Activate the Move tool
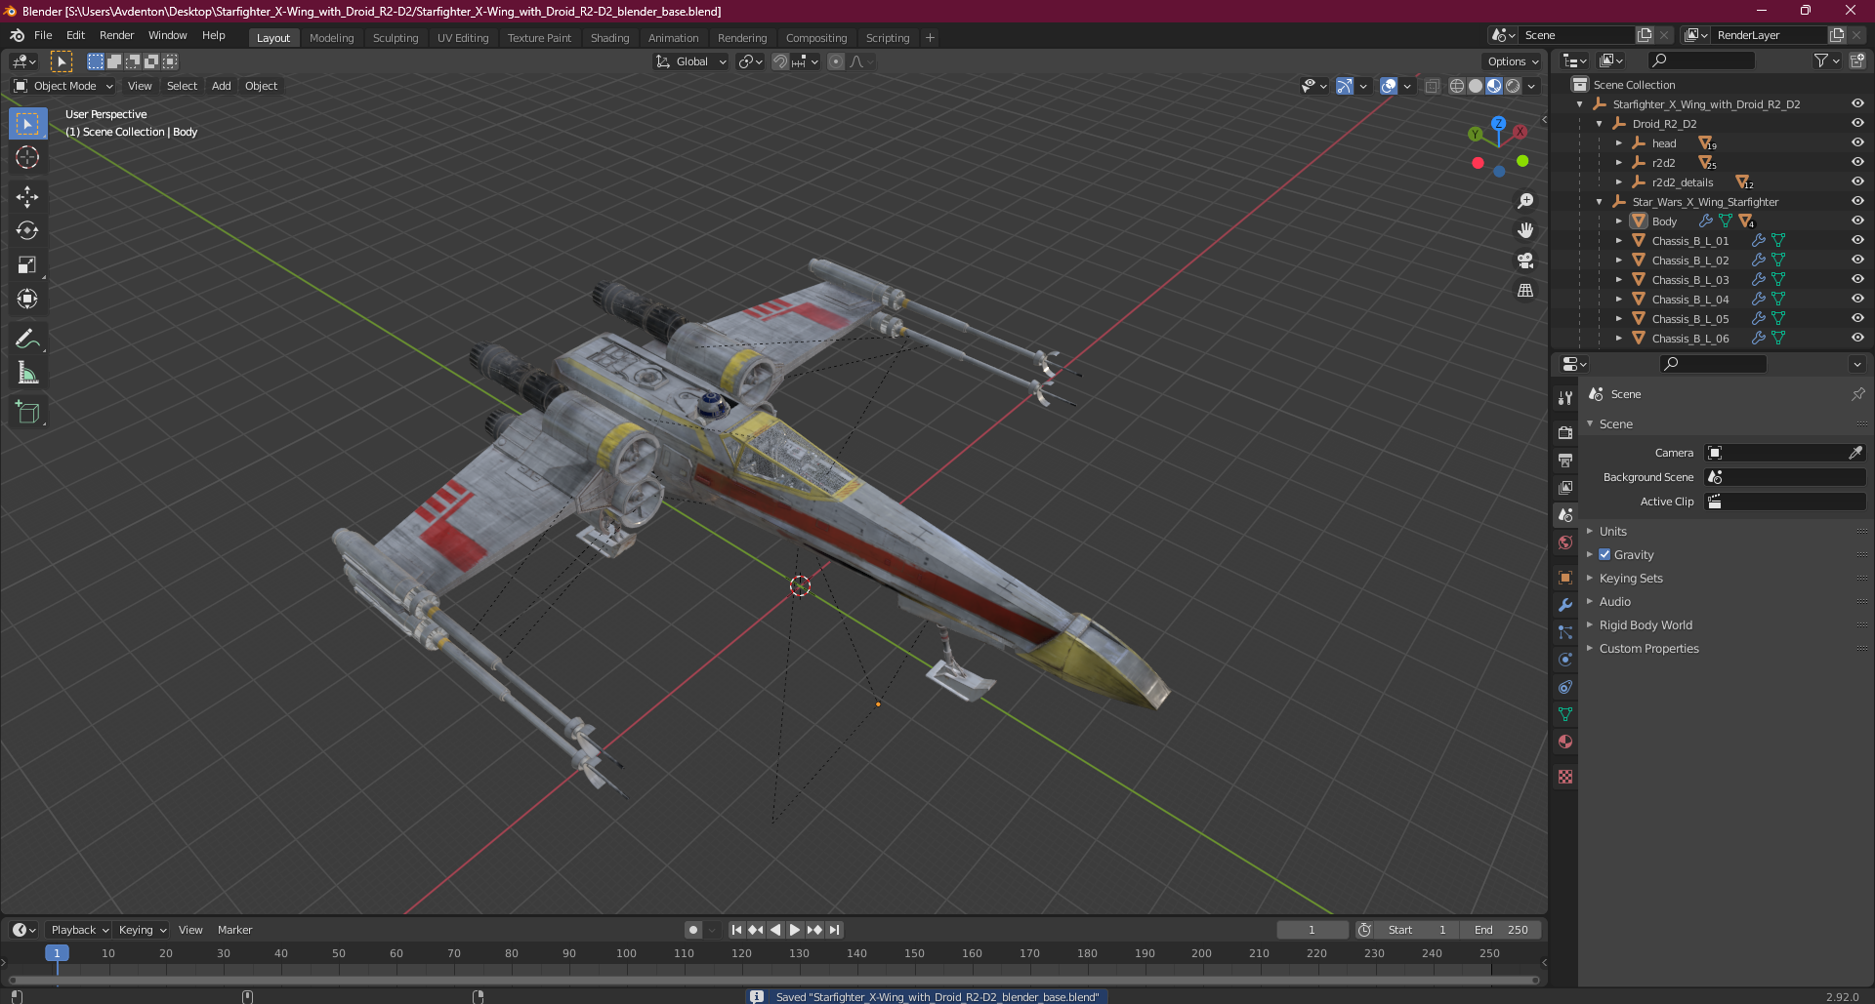 pyautogui.click(x=27, y=197)
